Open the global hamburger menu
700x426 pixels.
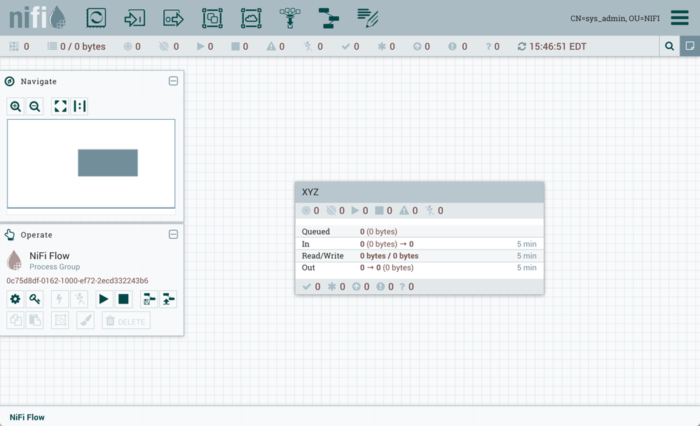pyautogui.click(x=679, y=18)
